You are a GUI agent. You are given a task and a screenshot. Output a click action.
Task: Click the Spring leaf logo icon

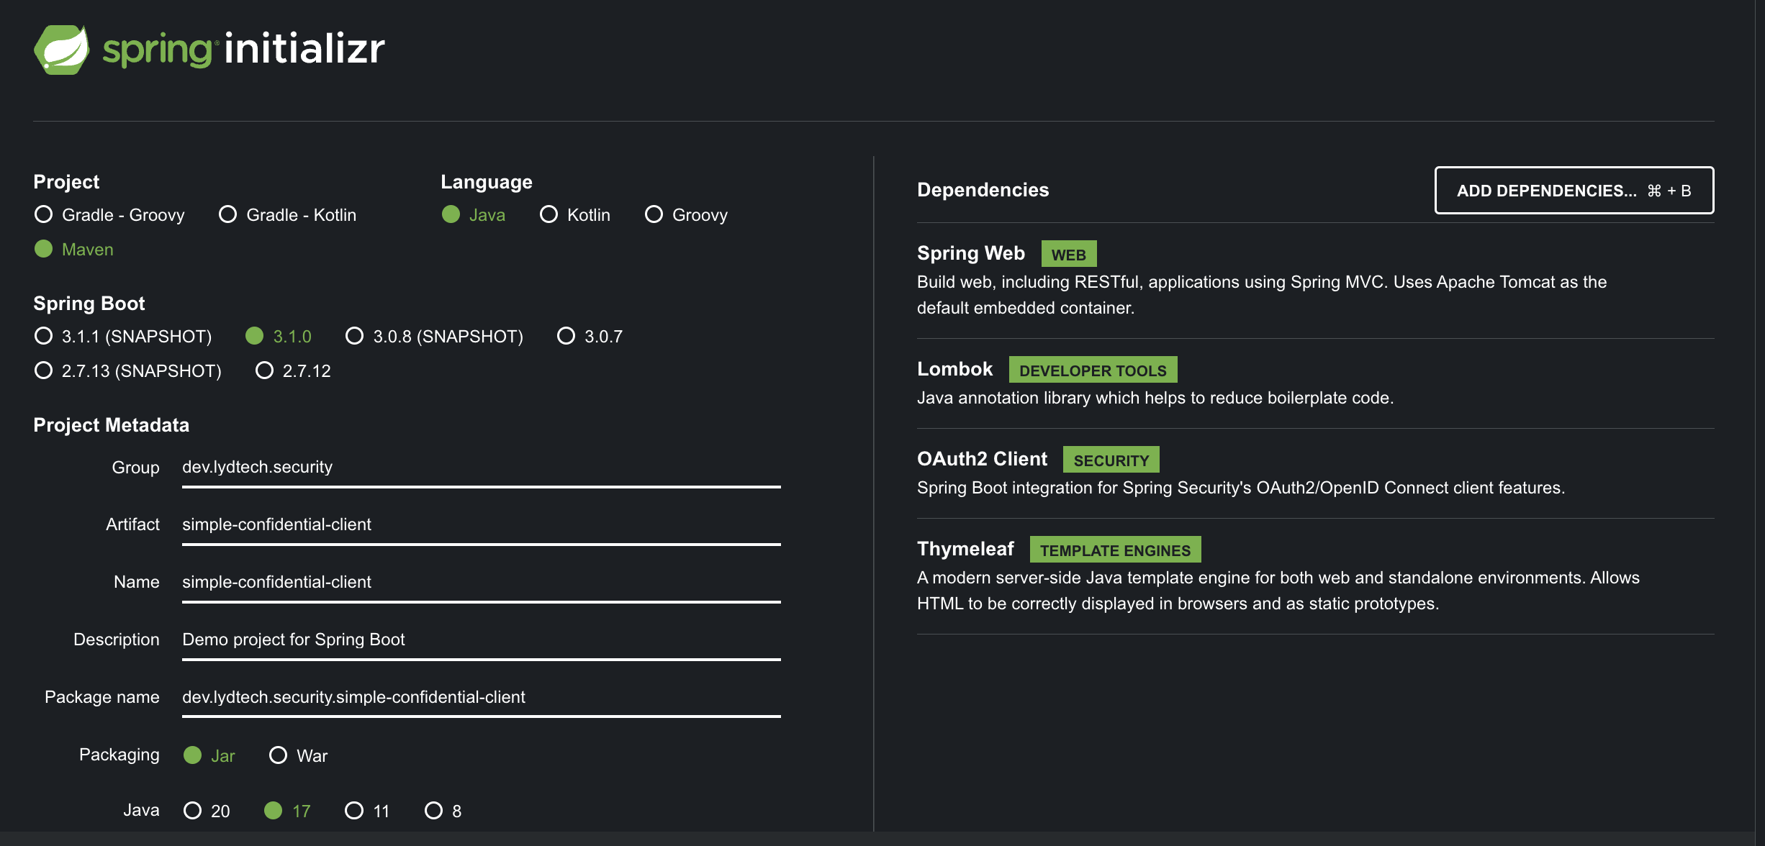pos(62,50)
